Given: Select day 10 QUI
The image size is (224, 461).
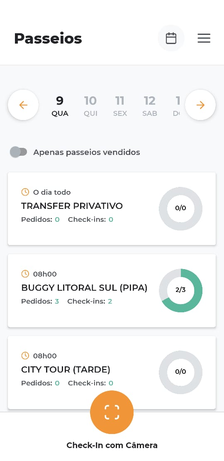Looking at the screenshot, I should tap(90, 106).
